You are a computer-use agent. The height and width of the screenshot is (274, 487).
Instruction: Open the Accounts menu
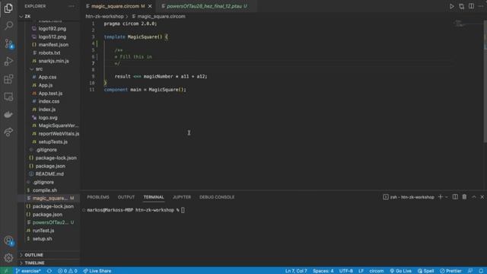8,241
